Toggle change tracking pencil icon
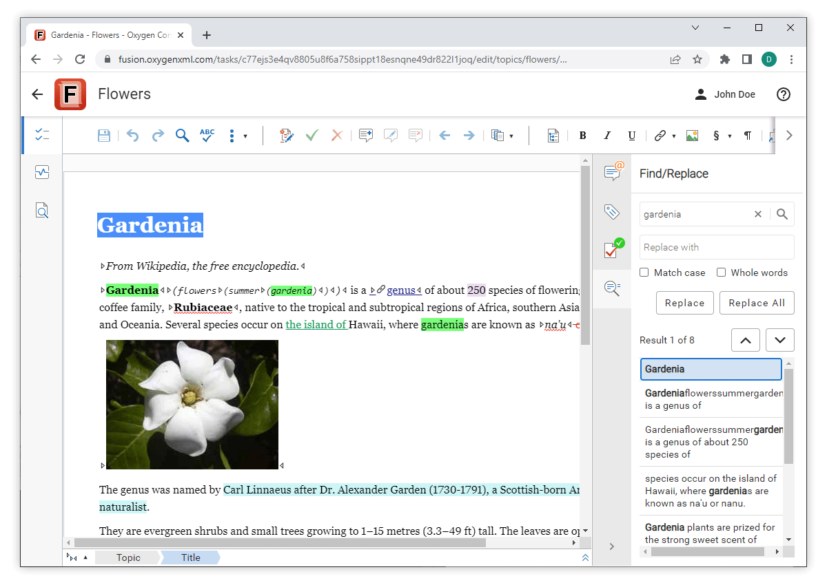 pos(287,136)
